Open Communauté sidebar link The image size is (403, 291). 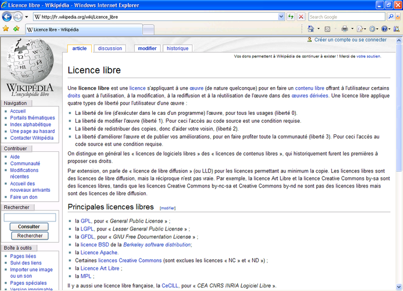25,164
